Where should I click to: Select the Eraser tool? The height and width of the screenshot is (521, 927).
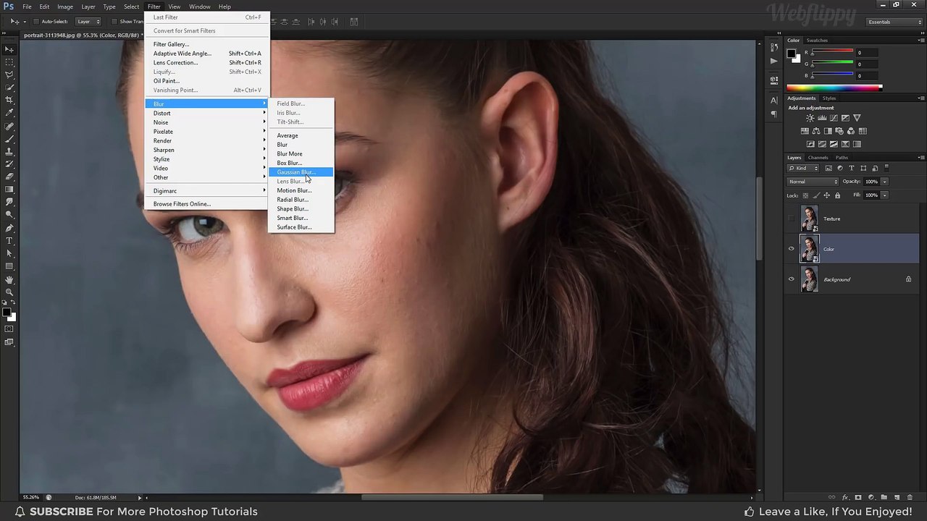tap(9, 177)
